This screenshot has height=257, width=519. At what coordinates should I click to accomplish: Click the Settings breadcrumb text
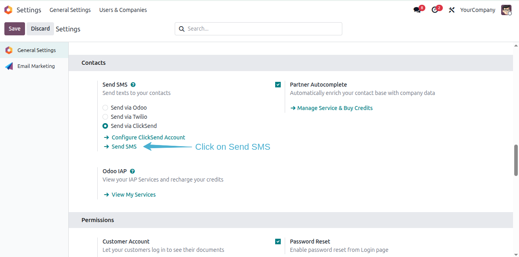tap(68, 29)
